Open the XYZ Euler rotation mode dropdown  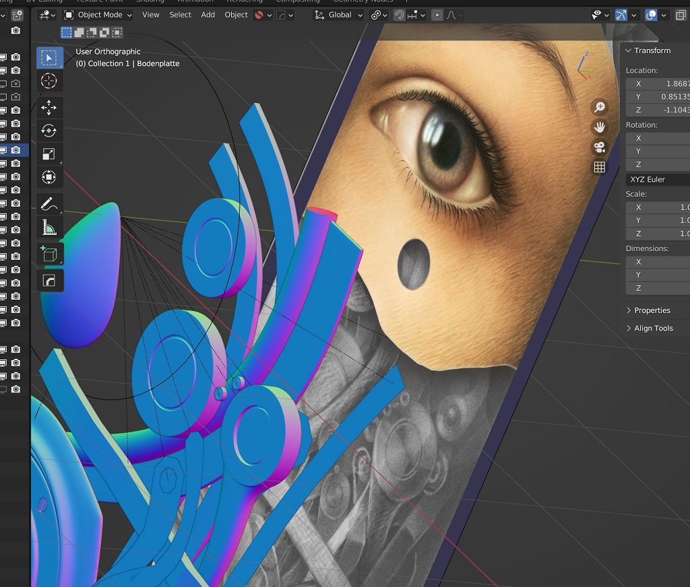click(658, 179)
